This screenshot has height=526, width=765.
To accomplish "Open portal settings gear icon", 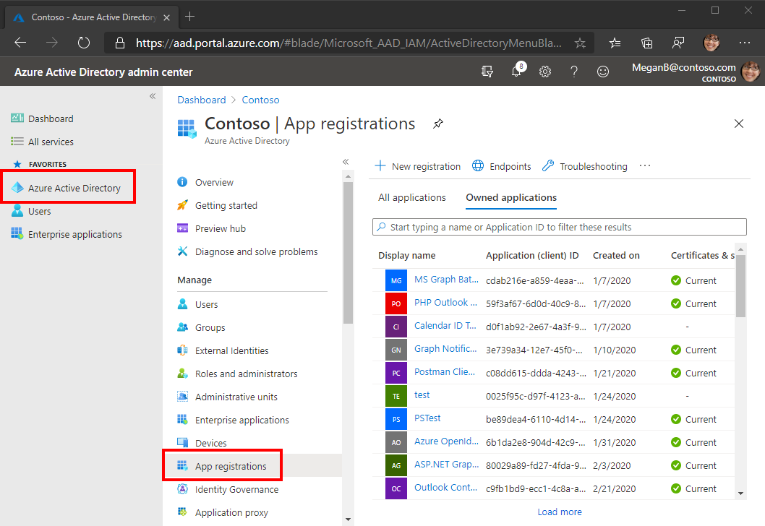I will pyautogui.click(x=545, y=72).
